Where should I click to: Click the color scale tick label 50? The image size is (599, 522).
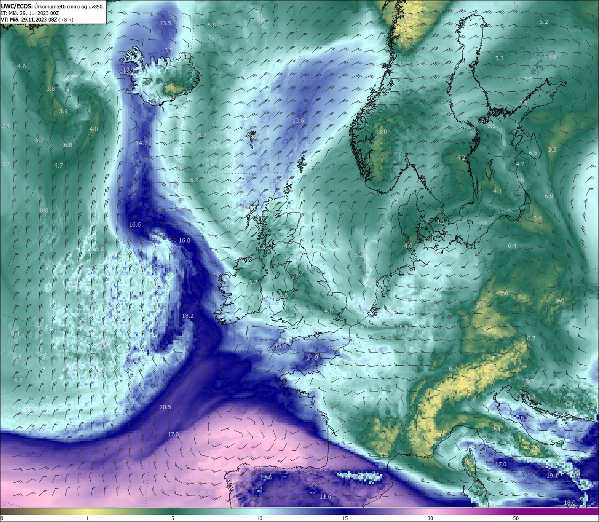click(x=516, y=518)
